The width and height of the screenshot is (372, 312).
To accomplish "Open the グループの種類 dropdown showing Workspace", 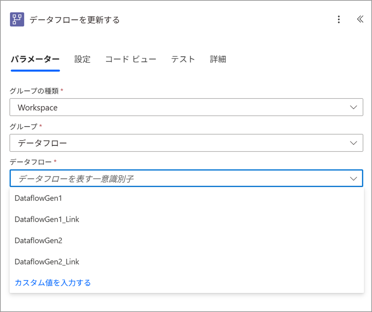I will click(x=186, y=107).
